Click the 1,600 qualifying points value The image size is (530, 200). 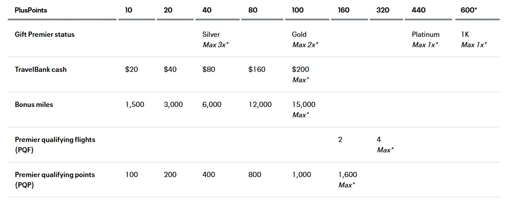pyautogui.click(x=348, y=174)
